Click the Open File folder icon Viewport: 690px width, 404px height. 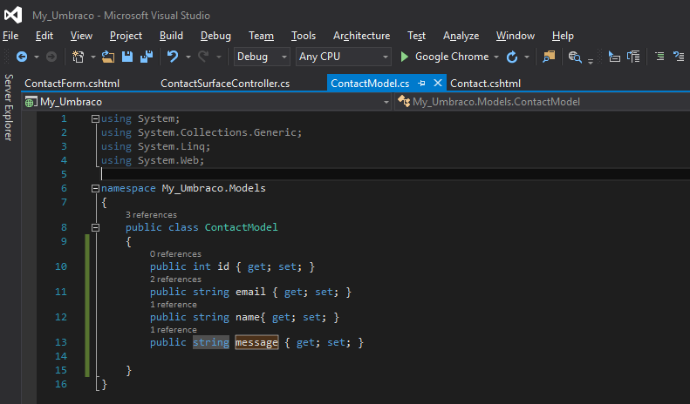click(x=108, y=57)
